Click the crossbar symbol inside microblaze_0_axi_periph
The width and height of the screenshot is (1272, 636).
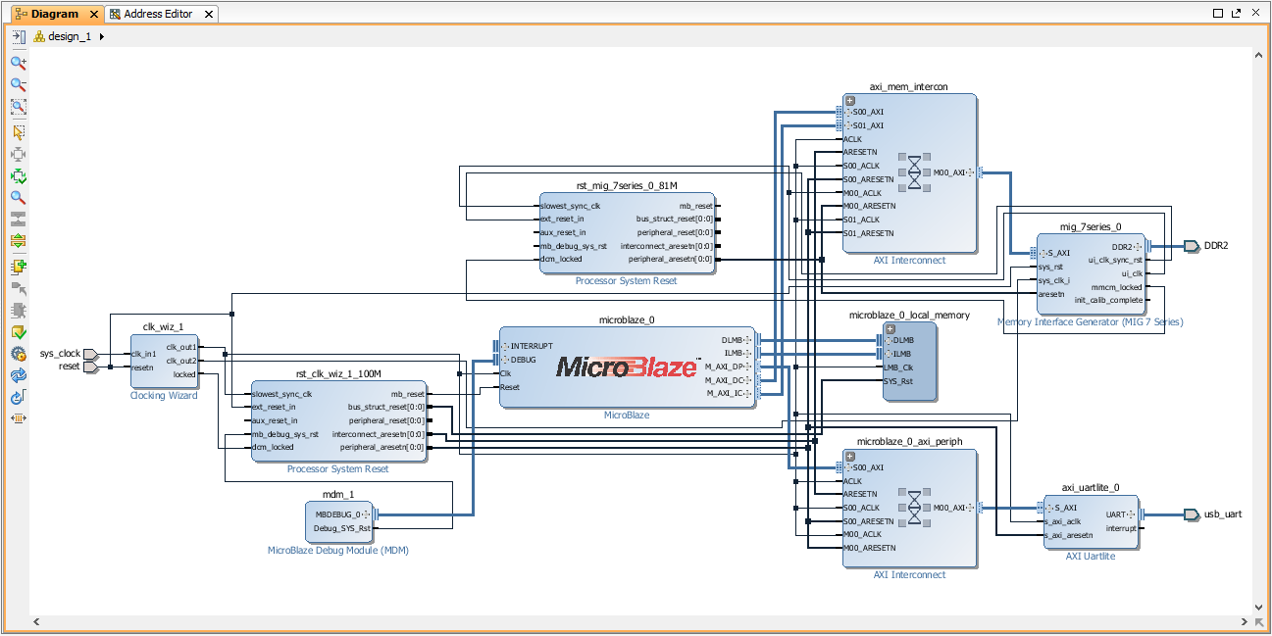915,509
